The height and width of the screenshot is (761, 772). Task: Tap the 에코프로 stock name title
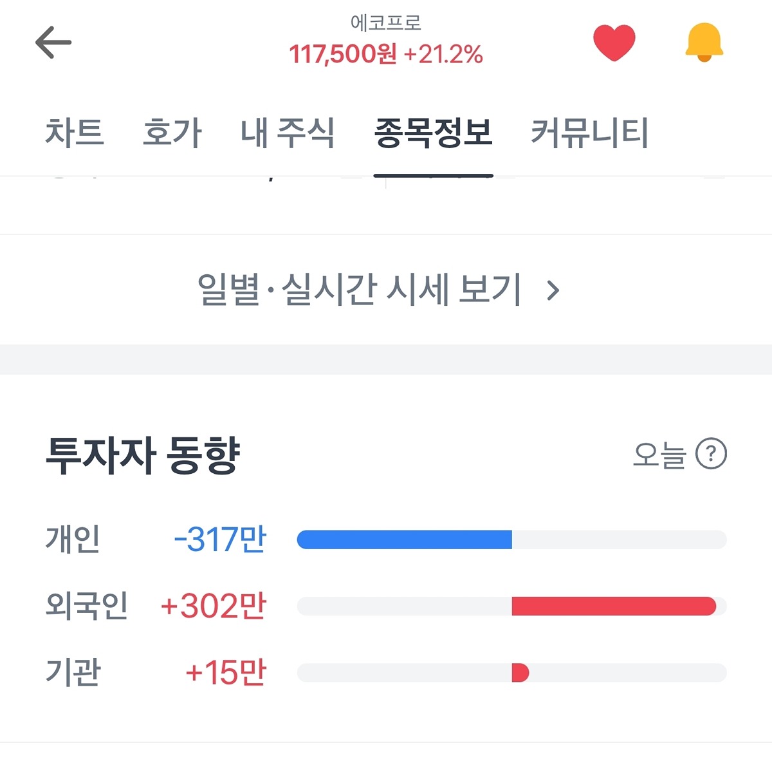click(x=385, y=23)
